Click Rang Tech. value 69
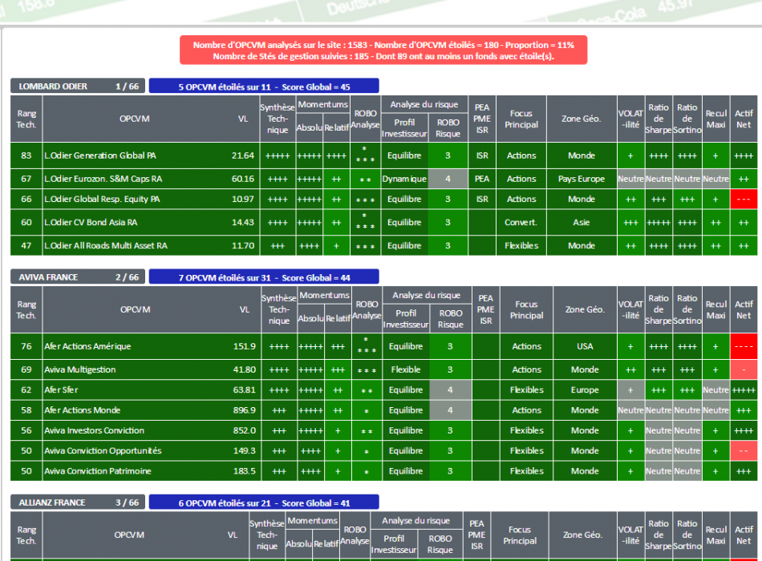This screenshot has height=561, width=762. click(x=26, y=369)
